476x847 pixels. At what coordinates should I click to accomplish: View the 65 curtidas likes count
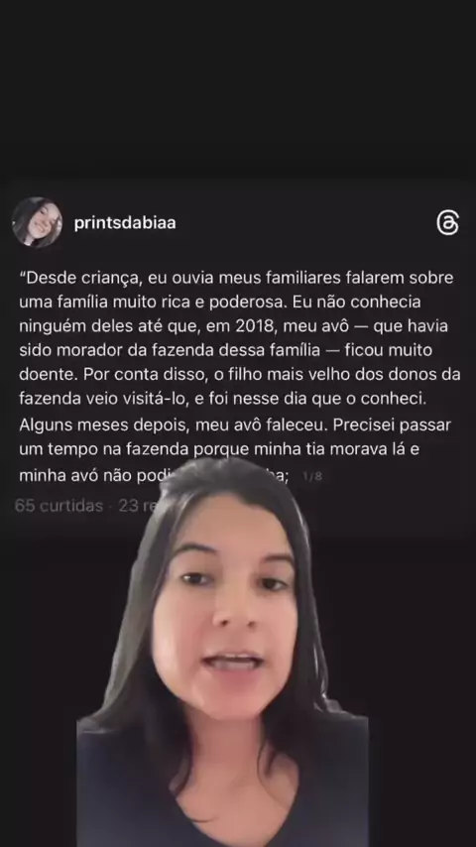tap(59, 506)
